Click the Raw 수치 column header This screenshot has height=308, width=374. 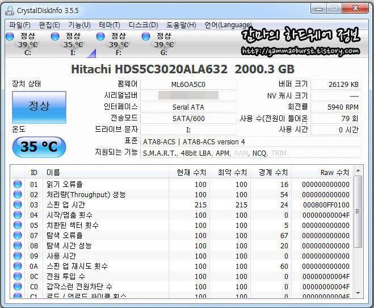point(322,172)
